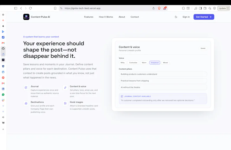Open the VPN shield icon
The height and width of the screenshot is (150, 231).
(x=215, y=8)
